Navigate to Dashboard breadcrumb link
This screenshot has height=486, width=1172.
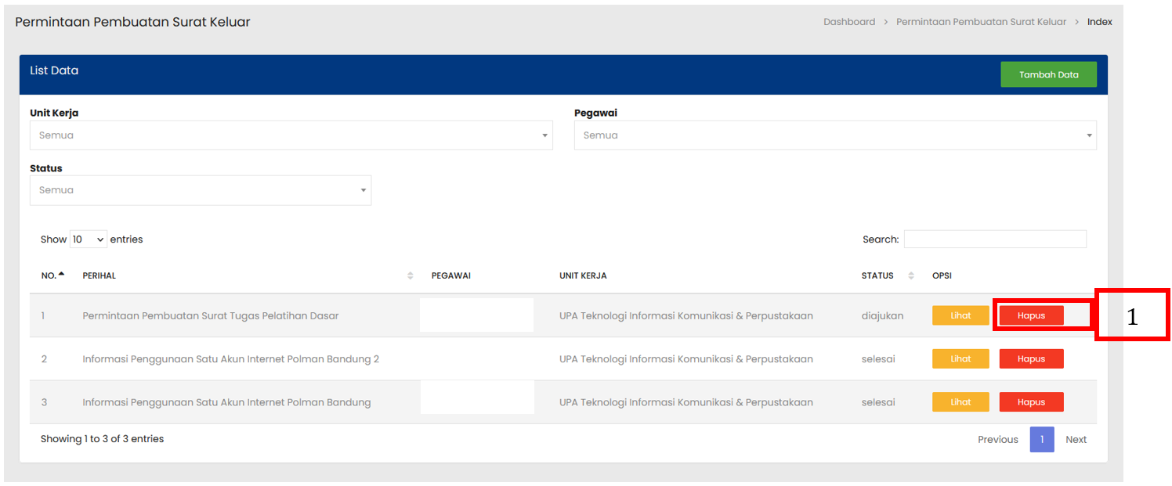pyautogui.click(x=848, y=22)
